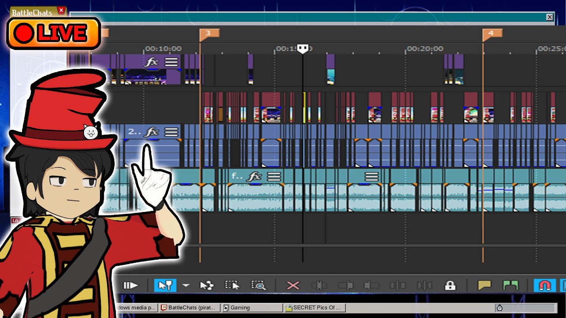The image size is (566, 318).
Task: Open fx on the purple video event
Action: (x=152, y=62)
